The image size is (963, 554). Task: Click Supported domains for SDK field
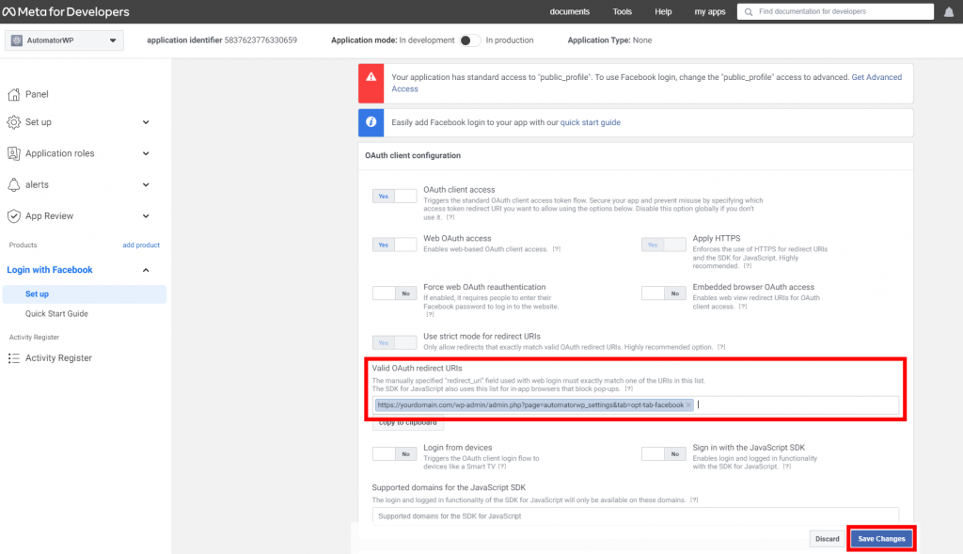636,516
